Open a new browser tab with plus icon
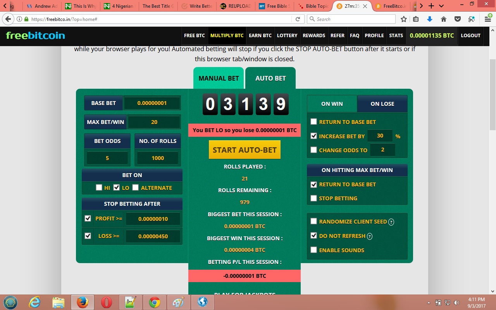Screen dimensions: 496x310 tap(431, 6)
